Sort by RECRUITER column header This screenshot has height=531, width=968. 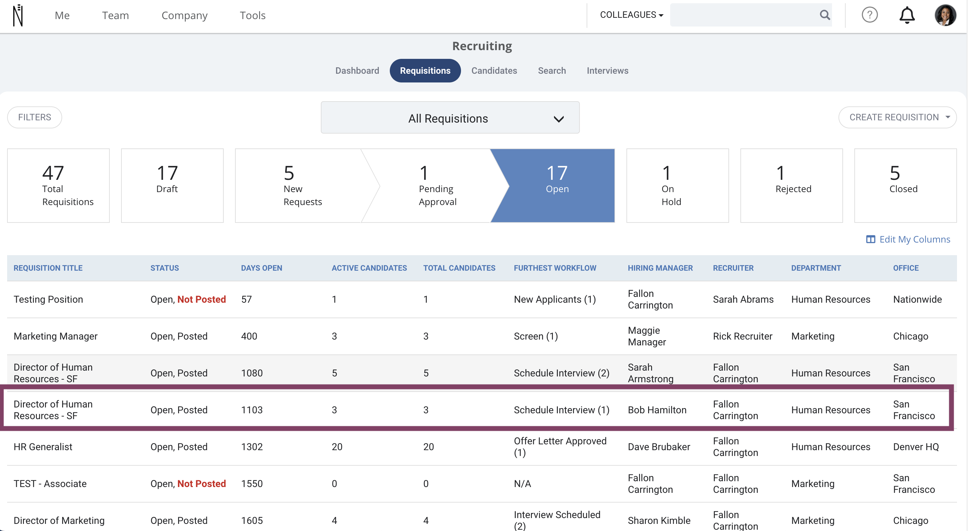[x=733, y=268]
